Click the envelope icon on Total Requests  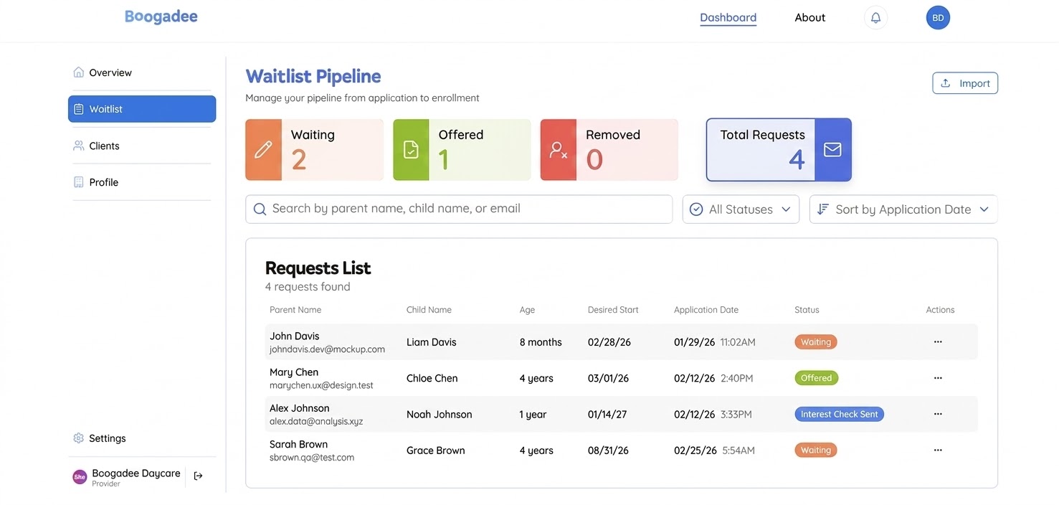(832, 149)
